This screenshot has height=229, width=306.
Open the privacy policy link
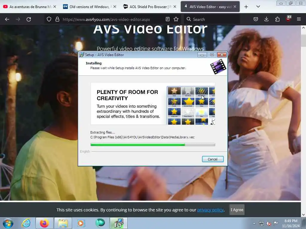(x=210, y=210)
